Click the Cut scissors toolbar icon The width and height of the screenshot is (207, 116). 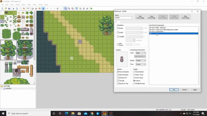tap(14, 9)
